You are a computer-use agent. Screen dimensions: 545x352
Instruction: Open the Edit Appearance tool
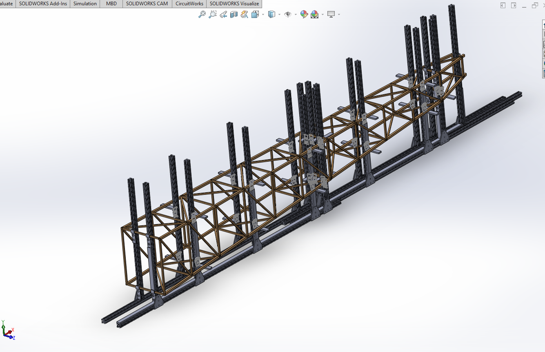tap(304, 14)
